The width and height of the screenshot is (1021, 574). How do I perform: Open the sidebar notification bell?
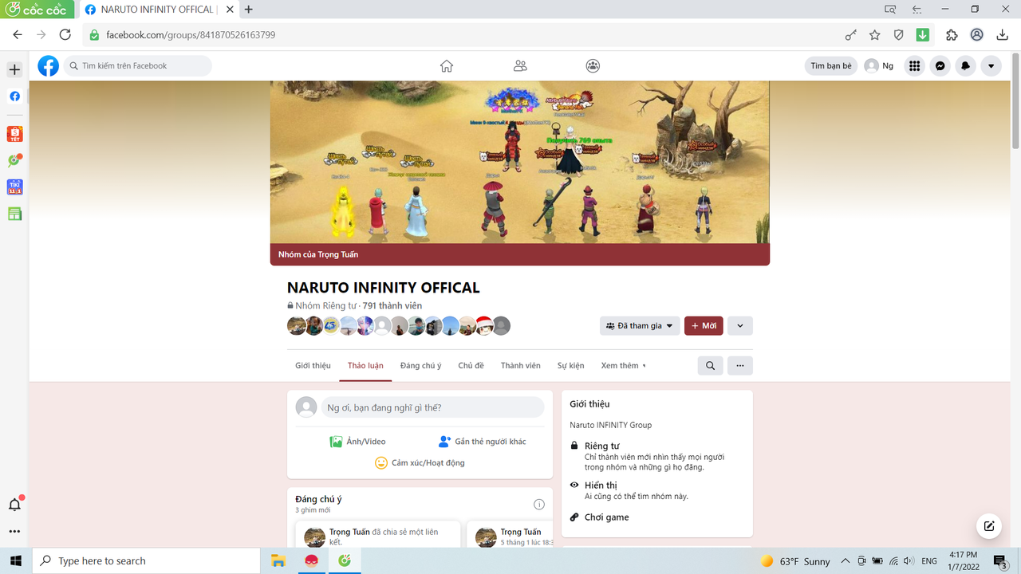click(14, 504)
